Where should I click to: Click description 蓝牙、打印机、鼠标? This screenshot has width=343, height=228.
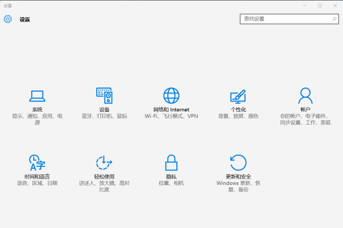click(104, 116)
